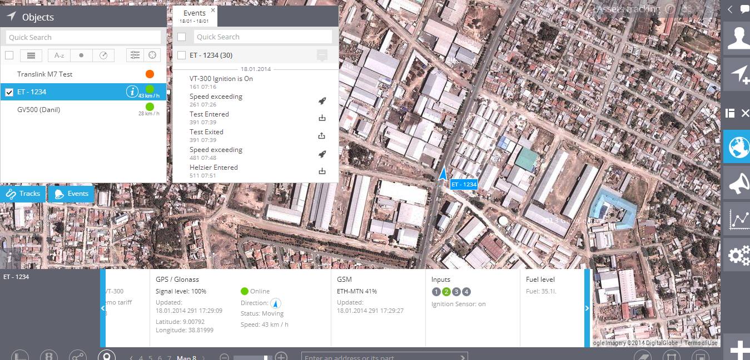Click rocket icon for Speed exceeding 07:48
Viewport: 750px width, 360px height.
(322, 154)
